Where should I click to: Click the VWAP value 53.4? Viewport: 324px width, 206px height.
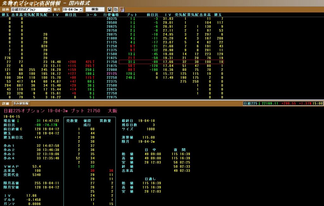pyautogui.click(x=37, y=166)
